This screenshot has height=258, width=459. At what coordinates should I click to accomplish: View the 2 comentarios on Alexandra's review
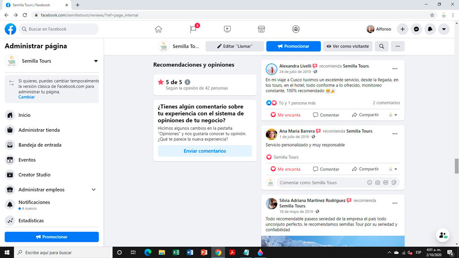(x=386, y=103)
